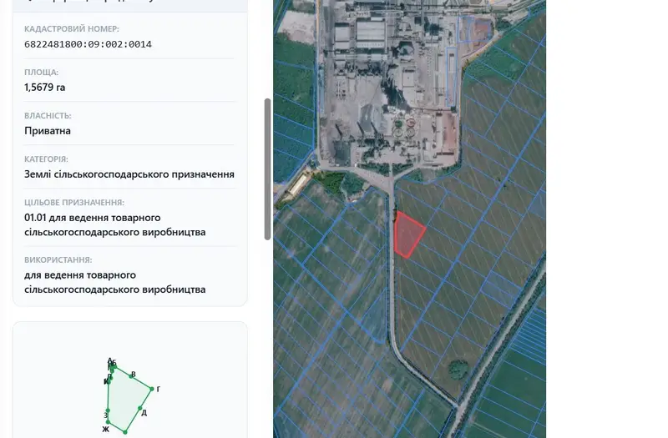Viewport: 668px width, 438px height.
Task: Click the 'КАДАСТРОВИЙ НОМЕР:' field label
Action: pos(72,29)
